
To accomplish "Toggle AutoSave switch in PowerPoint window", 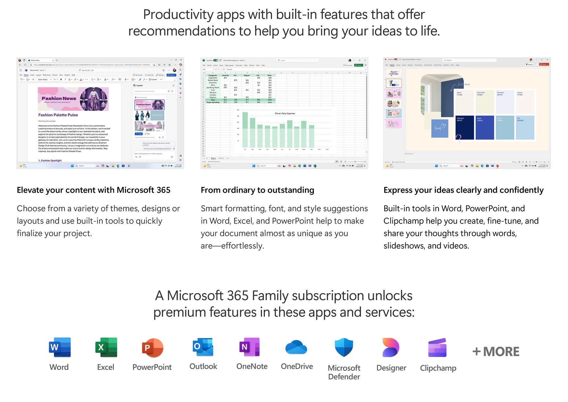I will coord(396,59).
